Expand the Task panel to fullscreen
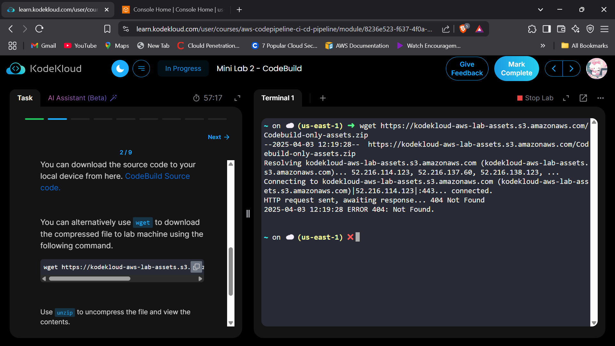Viewport: 615px width, 346px height. pyautogui.click(x=237, y=98)
